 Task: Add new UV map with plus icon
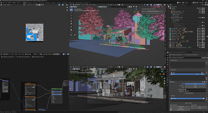coord(206,98)
